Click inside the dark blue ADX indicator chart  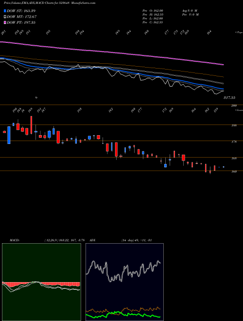pyautogui.click(x=124, y=282)
